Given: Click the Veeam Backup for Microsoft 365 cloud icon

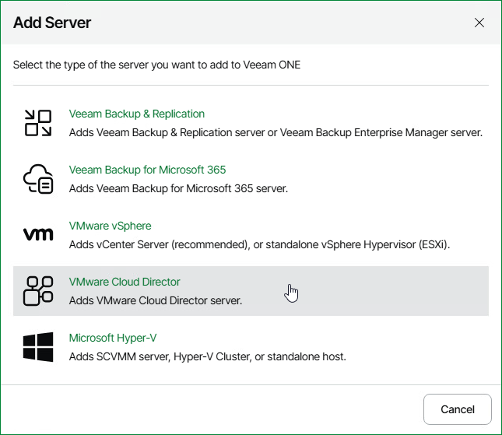Looking at the screenshot, I should pyautogui.click(x=38, y=179).
